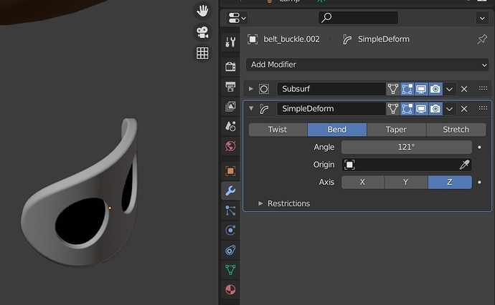
Task: Open the Add Modifier dropdown
Action: [x=367, y=64]
